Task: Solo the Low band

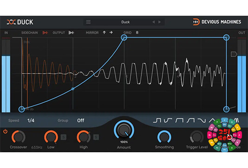Action: click(x=64, y=137)
